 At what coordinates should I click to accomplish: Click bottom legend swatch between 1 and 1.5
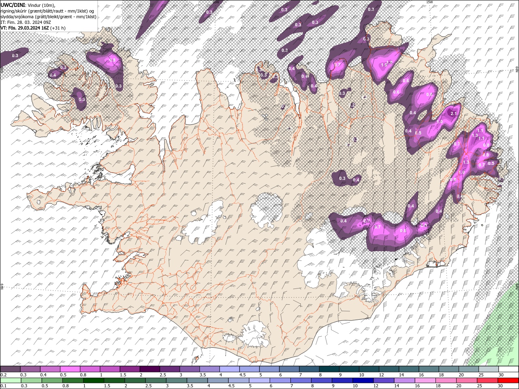[93, 380]
